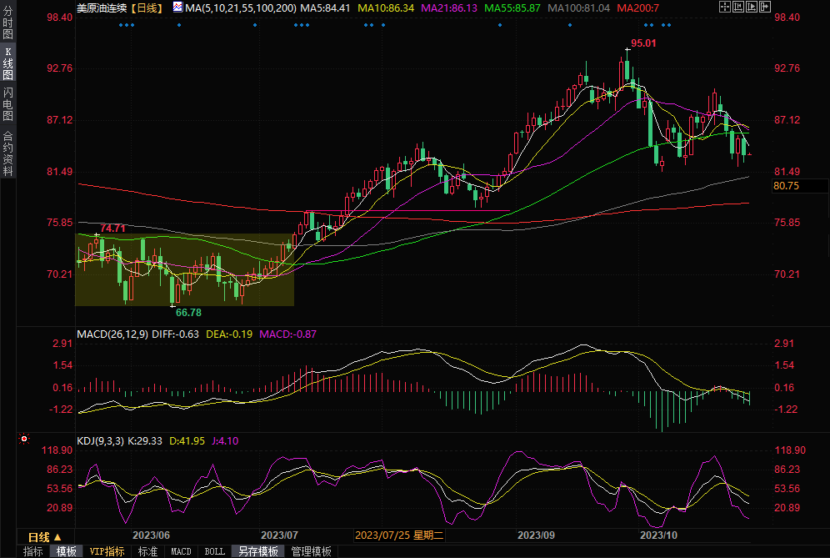Open the 合约资料 side tab
This screenshot has height=558, width=830.
tap(7, 153)
